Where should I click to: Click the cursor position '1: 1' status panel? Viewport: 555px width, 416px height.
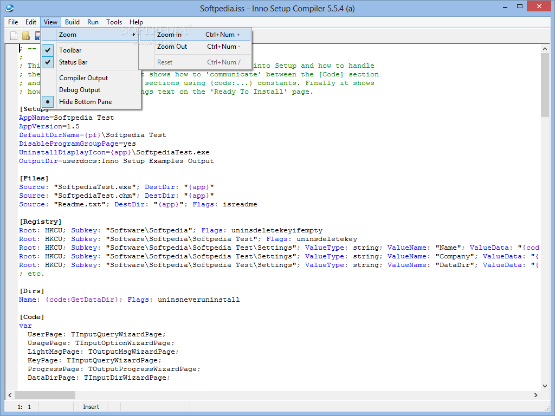pos(24,407)
